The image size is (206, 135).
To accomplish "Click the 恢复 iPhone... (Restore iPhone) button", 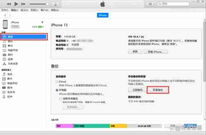I will (155, 52).
